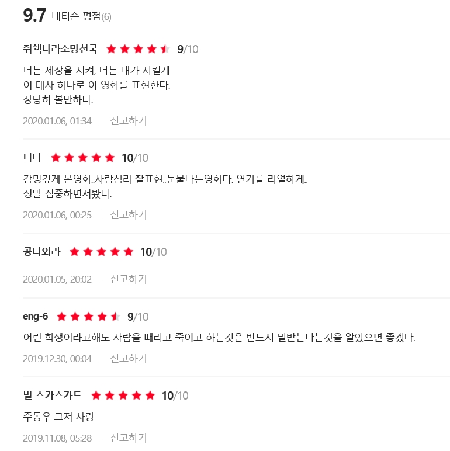Click the five-star rating beside 니나
This screenshot has height=451, width=450.
click(x=82, y=158)
